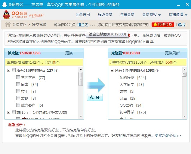The width and height of the screenshot is (191, 154).
Task: Click the big blue clone direction arrow
Action: pos(95,85)
